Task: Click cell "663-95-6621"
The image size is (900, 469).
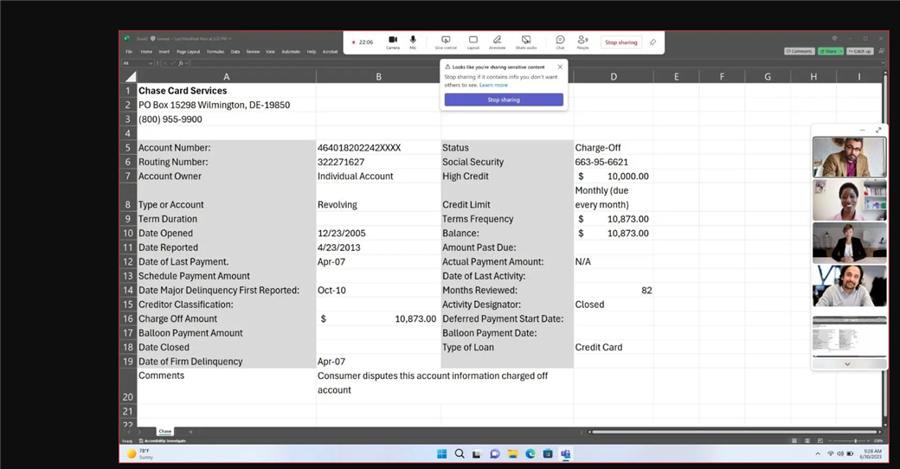Action: (613, 162)
